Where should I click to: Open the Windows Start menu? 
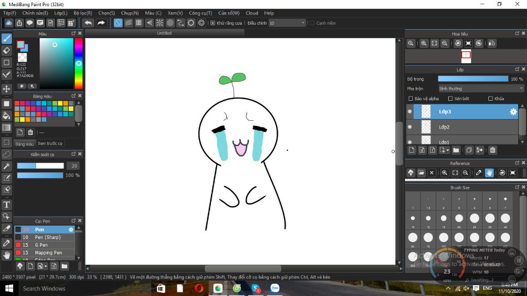click(9, 288)
